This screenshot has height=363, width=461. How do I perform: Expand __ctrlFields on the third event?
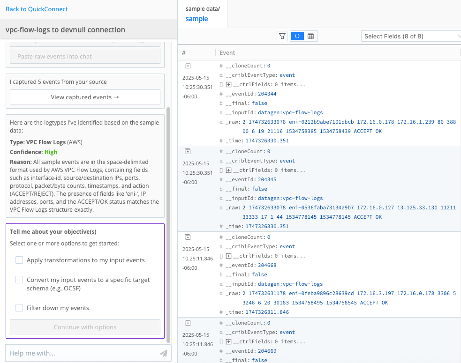tap(227, 256)
